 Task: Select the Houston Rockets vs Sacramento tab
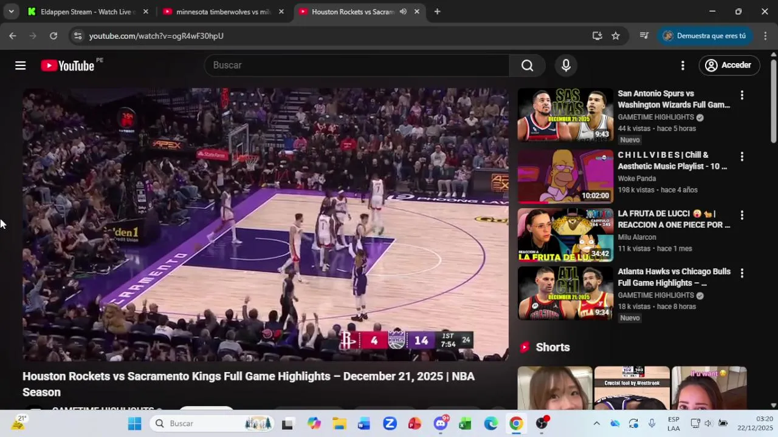pos(353,12)
